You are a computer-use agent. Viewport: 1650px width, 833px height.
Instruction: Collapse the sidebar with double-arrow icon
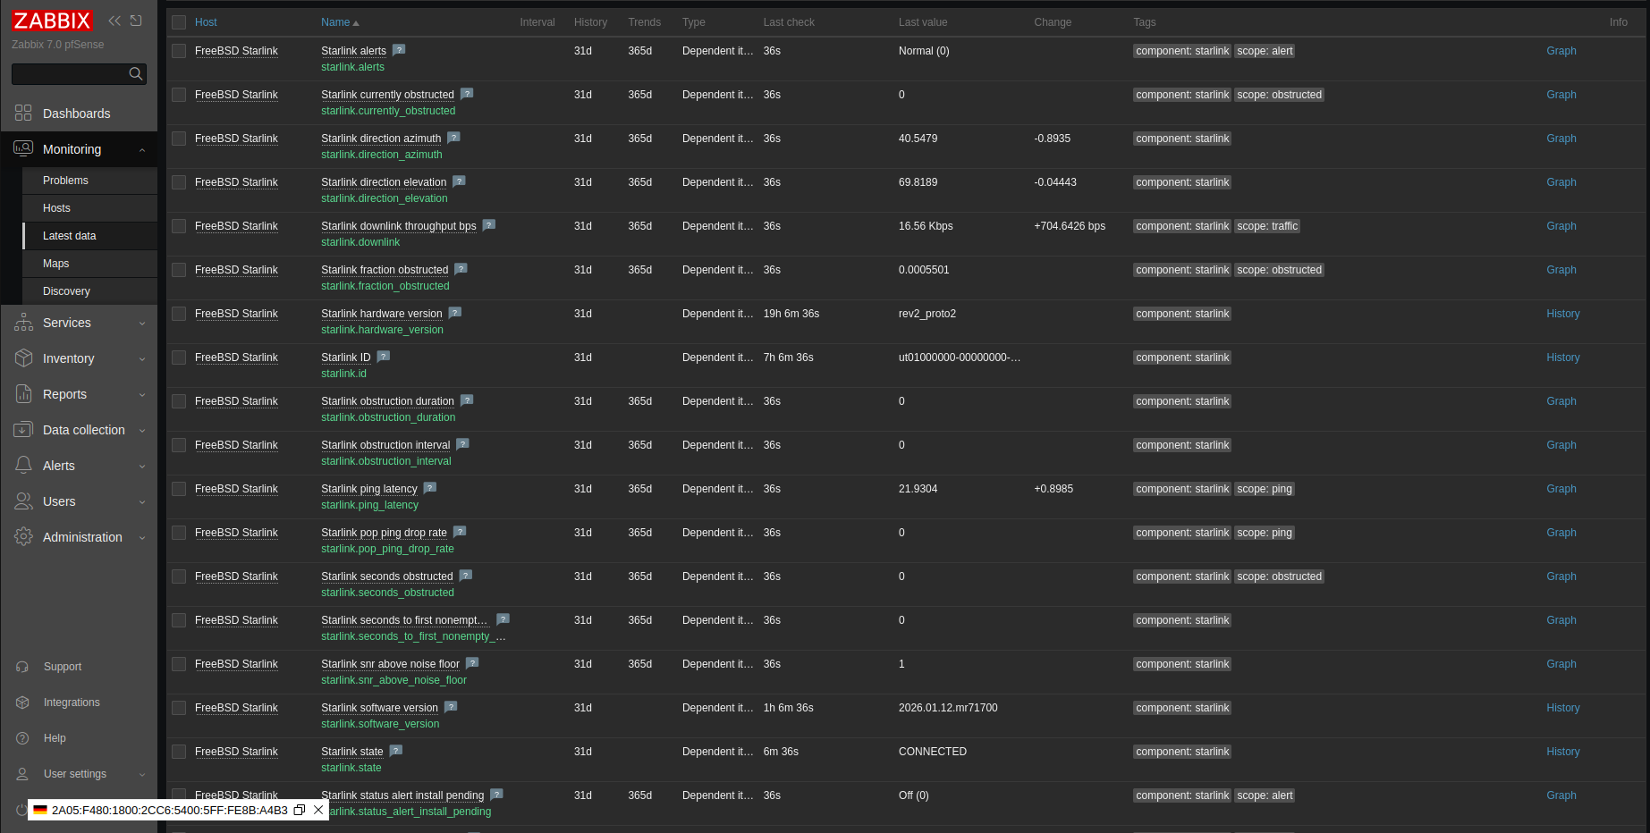point(114,21)
